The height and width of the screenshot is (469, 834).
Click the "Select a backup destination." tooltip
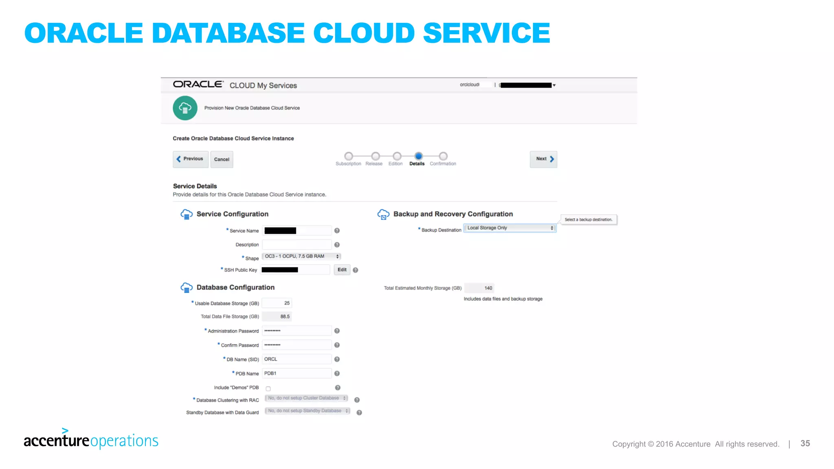[x=588, y=219]
